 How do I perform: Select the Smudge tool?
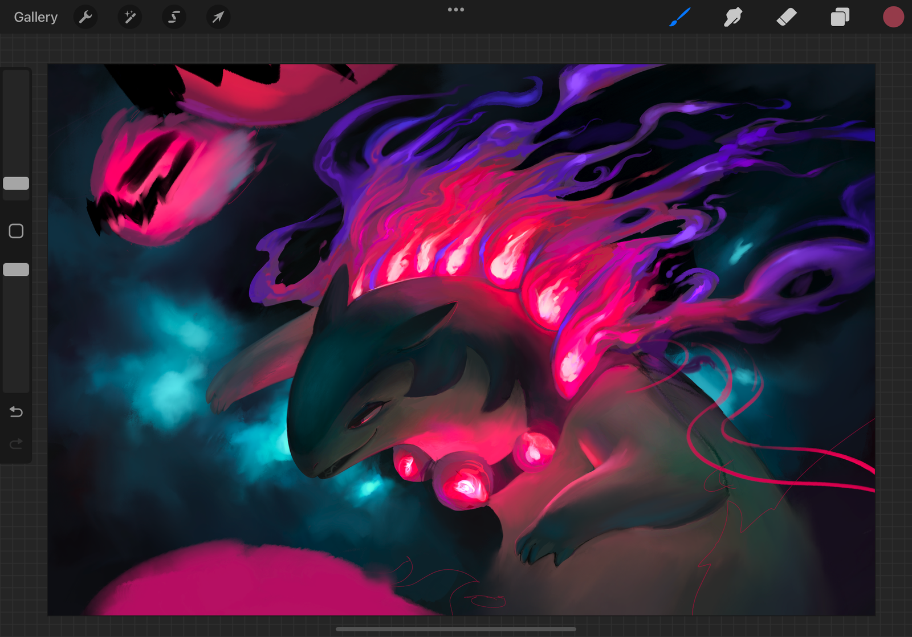733,17
